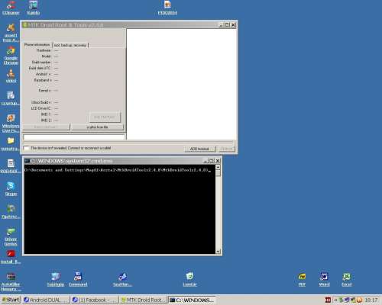Open the yellow folder desktop icon
Image resolution: width=382 pixels, height=305 pixels.
coord(11,144)
